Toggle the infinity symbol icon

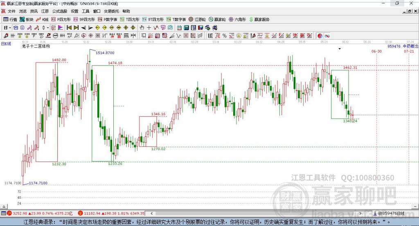point(327,36)
